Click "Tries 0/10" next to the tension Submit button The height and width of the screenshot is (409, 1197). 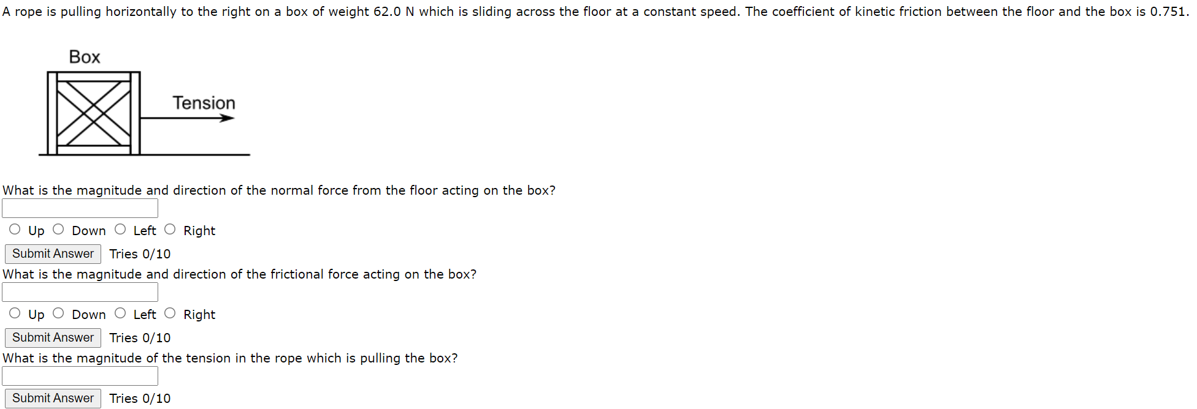pyautogui.click(x=140, y=398)
